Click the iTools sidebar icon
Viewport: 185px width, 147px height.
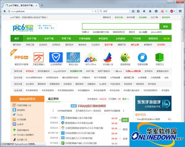click(14, 115)
